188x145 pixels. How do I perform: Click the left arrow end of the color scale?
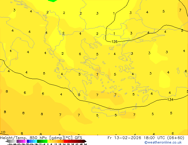pos(7,141)
